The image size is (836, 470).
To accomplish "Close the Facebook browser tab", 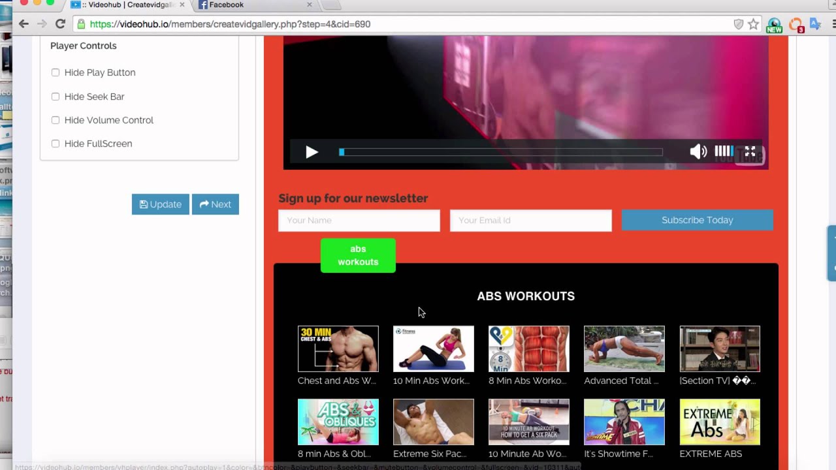I will coord(310,5).
